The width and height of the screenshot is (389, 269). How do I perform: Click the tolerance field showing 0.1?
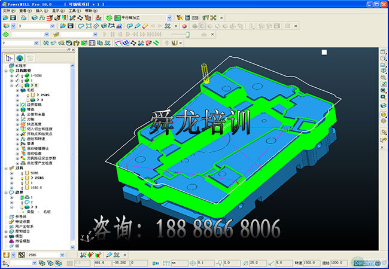[206, 263]
